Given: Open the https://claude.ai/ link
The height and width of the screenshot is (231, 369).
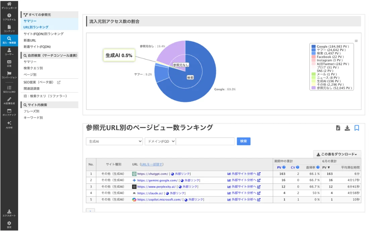Looking at the screenshot, I should coord(150,193).
